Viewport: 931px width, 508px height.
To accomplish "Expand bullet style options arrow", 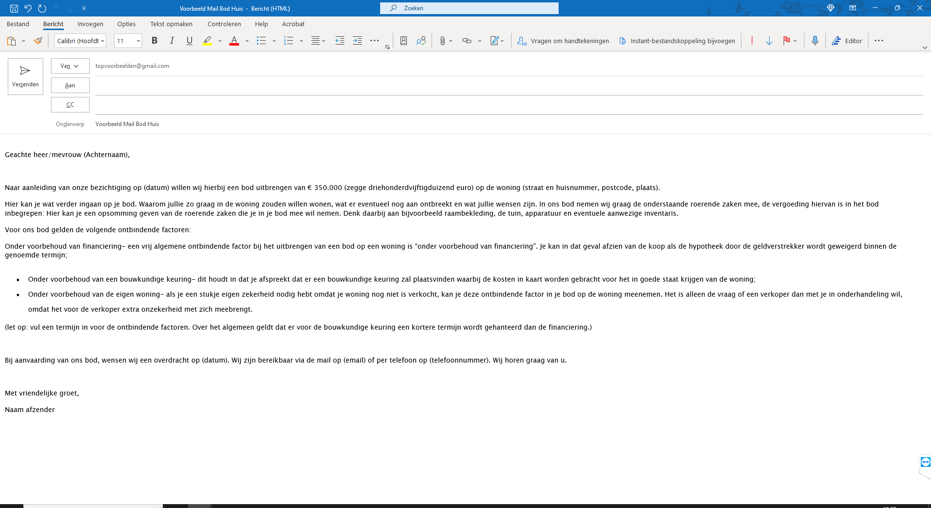I will pos(274,41).
